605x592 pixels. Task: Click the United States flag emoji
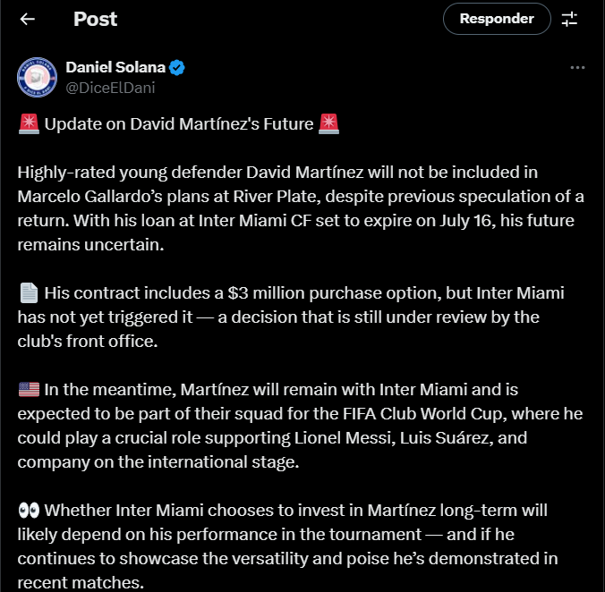tap(29, 389)
